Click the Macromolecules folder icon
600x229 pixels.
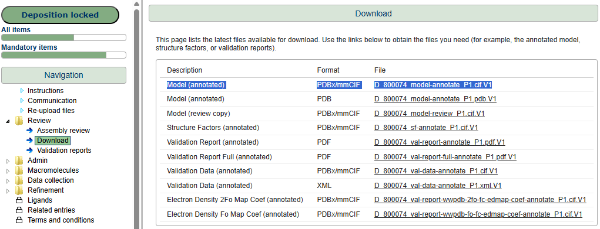19,170
